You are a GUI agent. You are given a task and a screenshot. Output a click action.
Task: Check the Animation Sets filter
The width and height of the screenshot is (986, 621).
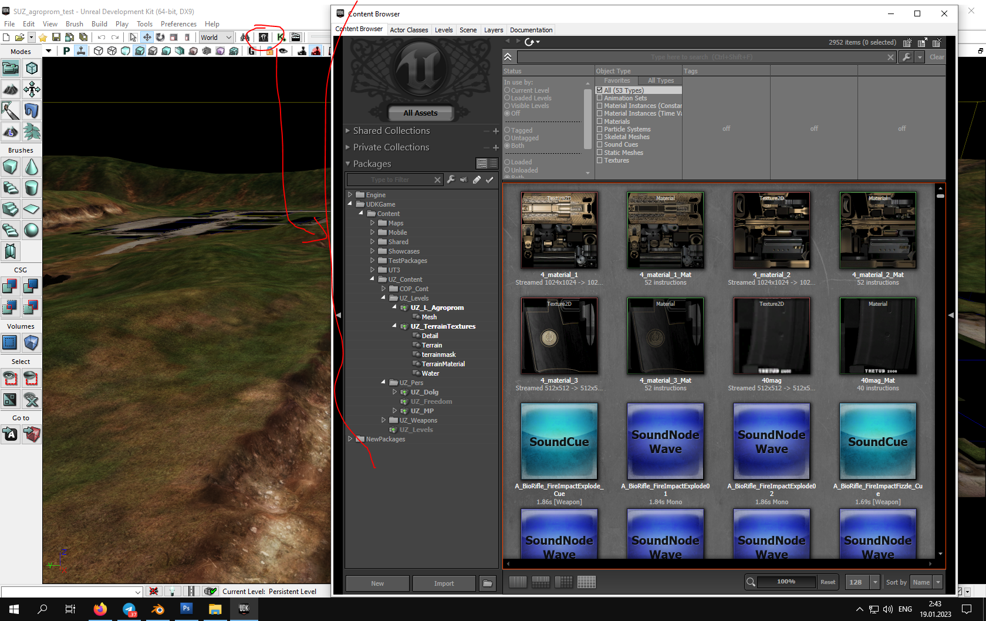599,98
